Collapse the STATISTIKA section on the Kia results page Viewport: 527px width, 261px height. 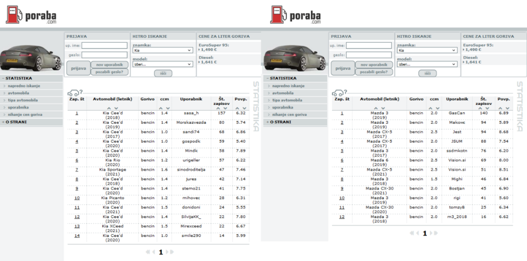[31, 78]
